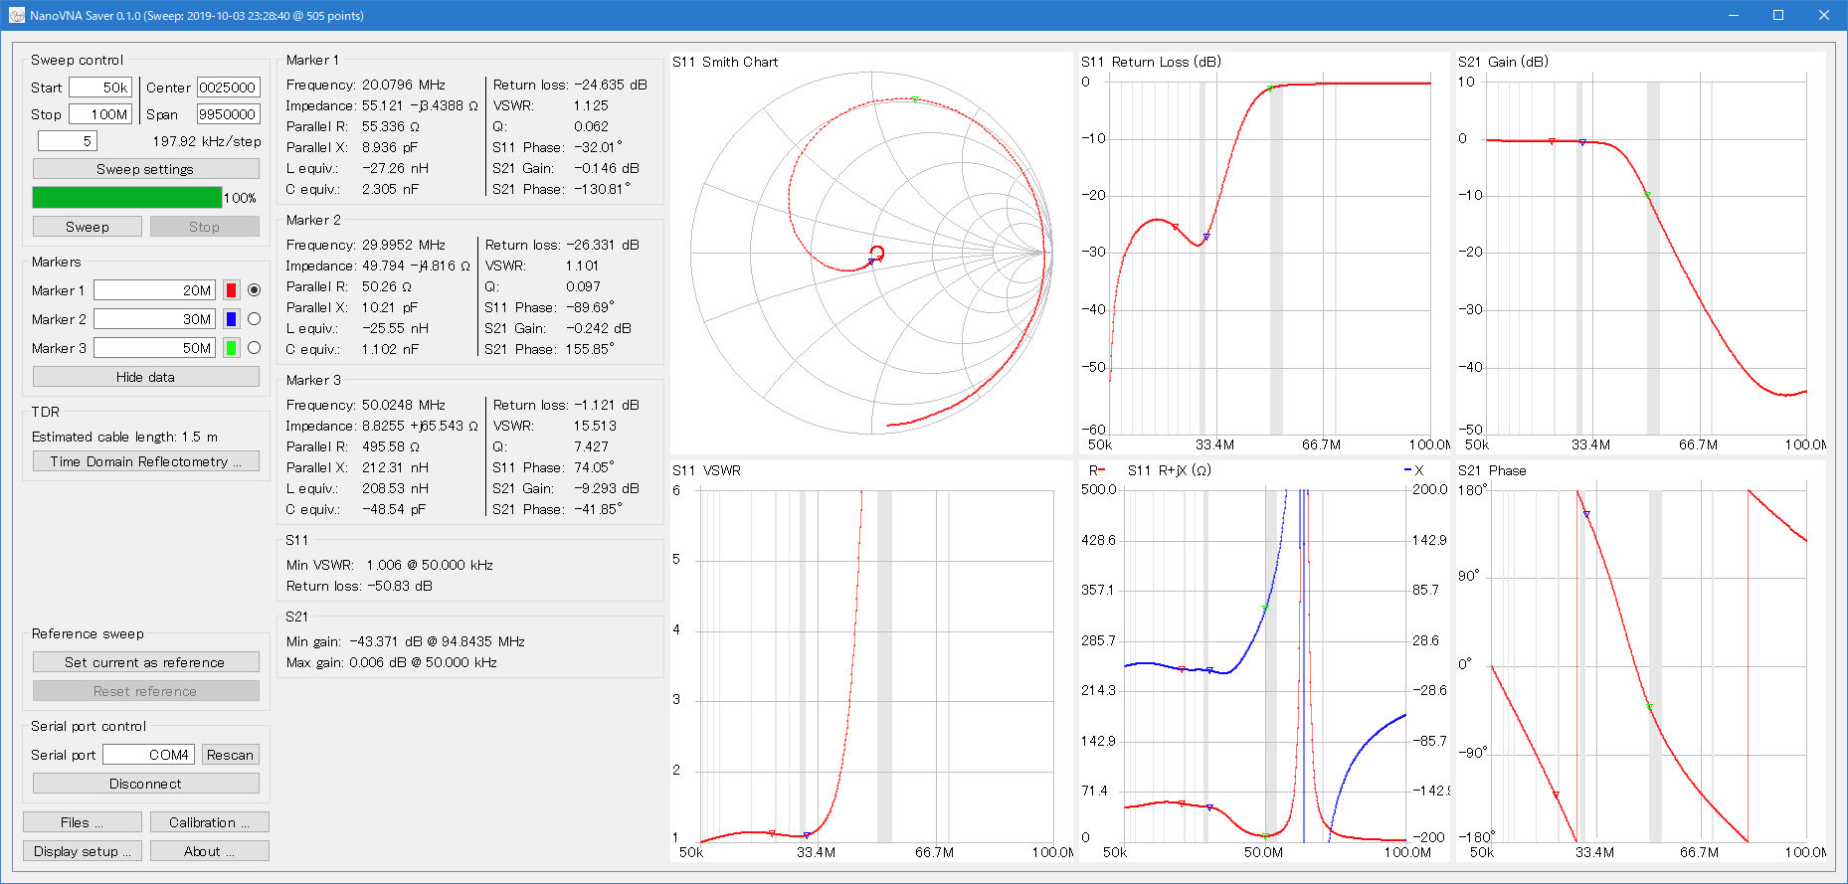Open the blue Marker 2 color swatch
1848x884 pixels.
pos(231,319)
